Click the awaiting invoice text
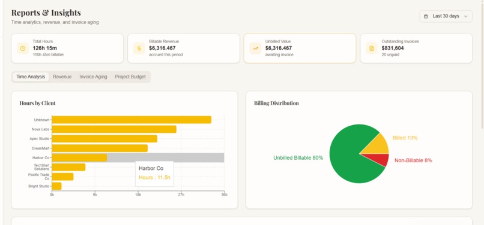 [279, 55]
